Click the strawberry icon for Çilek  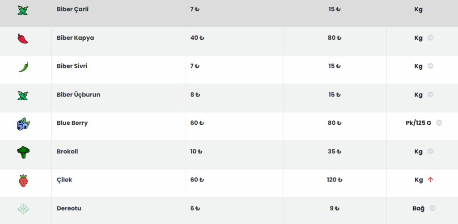pyautogui.click(x=23, y=181)
